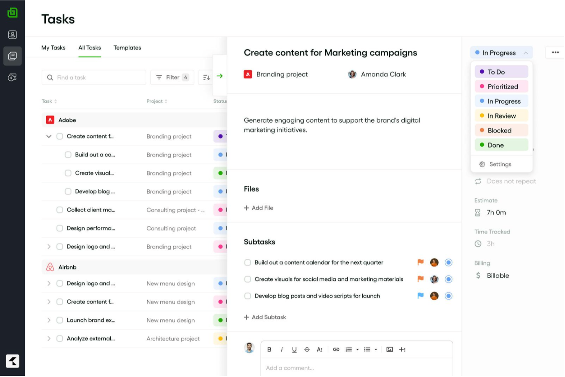Switch to My Tasks tab

(53, 48)
